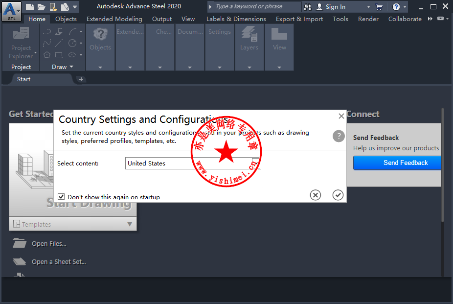
Task: Expand the Extende... ribbon panel
Action: point(130,68)
